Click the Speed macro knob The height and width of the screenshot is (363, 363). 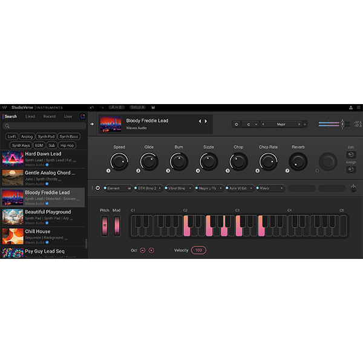[119, 162]
